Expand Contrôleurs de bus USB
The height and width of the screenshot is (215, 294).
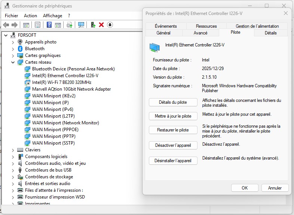click(x=13, y=170)
